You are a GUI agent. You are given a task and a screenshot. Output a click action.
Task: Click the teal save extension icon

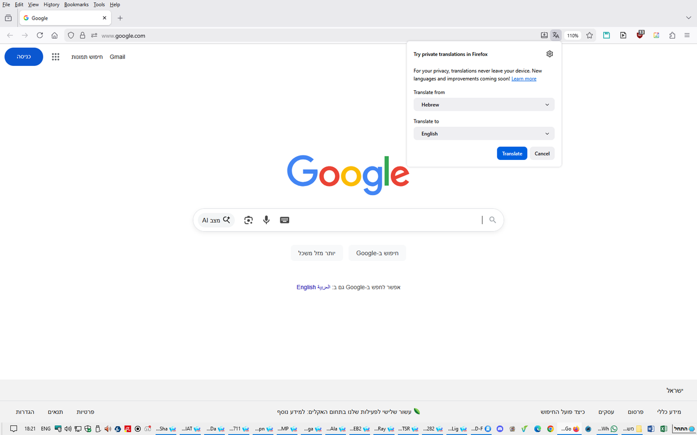606,35
